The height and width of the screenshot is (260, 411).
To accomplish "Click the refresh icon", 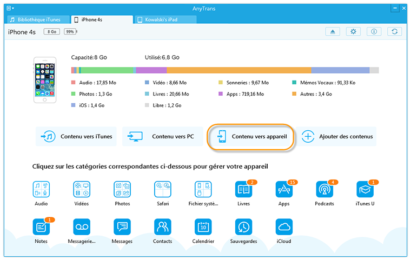I will tap(395, 32).
